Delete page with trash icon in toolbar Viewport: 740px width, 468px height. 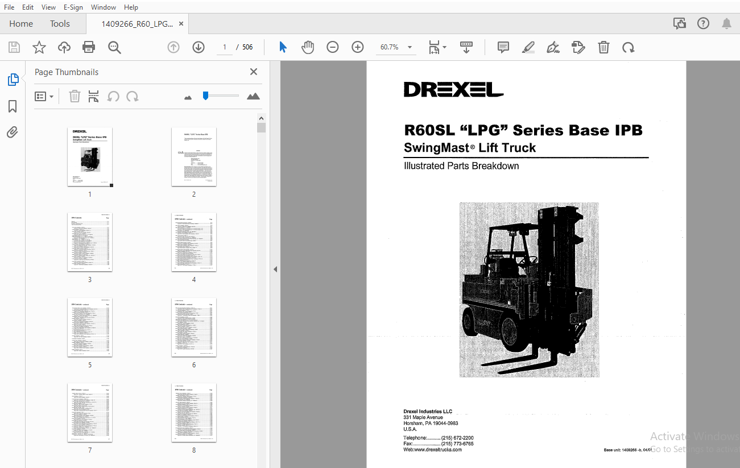click(x=603, y=47)
